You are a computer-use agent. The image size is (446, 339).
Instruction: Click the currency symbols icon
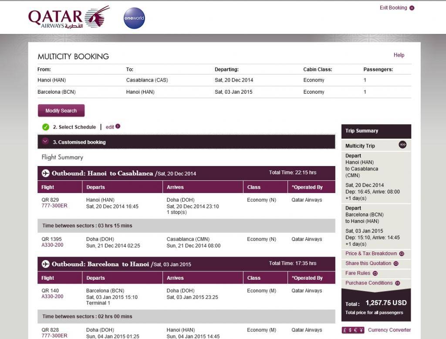coord(353,330)
